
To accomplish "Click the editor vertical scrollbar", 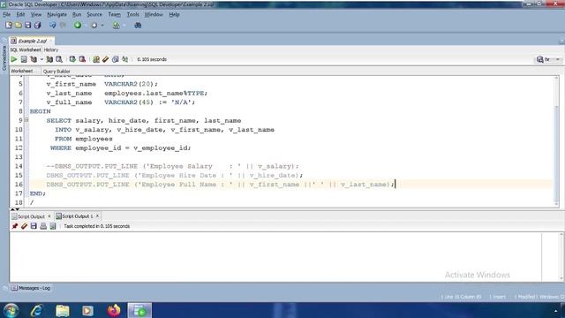I will pos(556,140).
